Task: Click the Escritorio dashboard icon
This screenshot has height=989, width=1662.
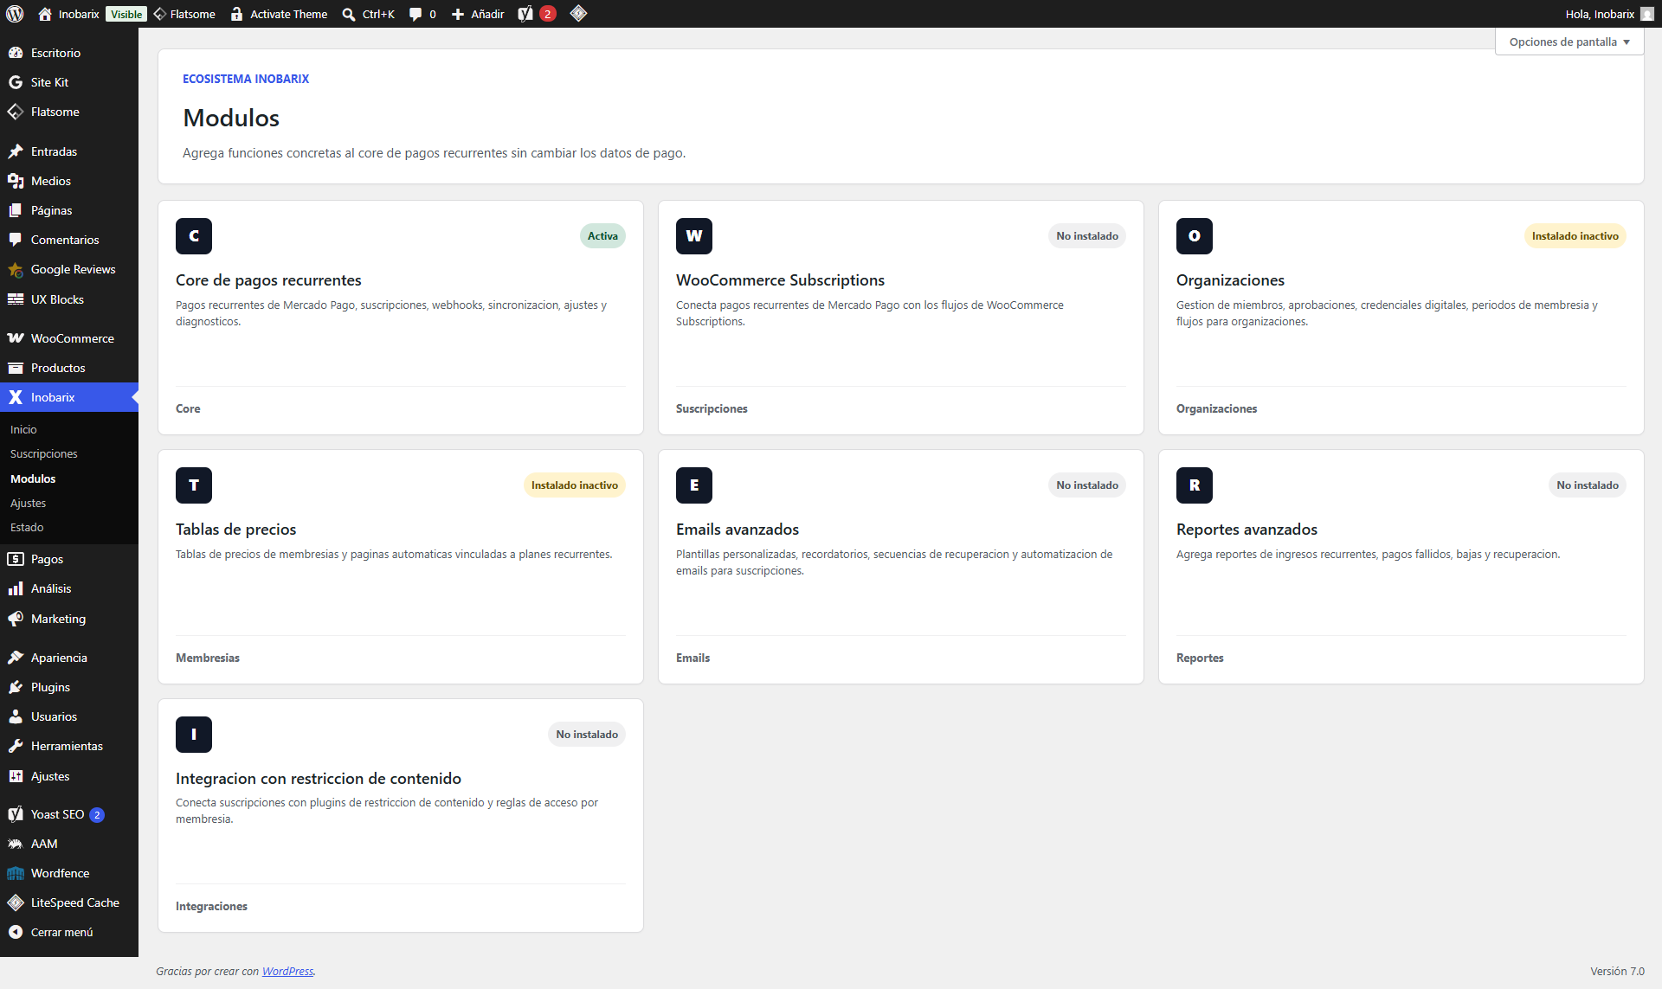Action: coord(16,53)
